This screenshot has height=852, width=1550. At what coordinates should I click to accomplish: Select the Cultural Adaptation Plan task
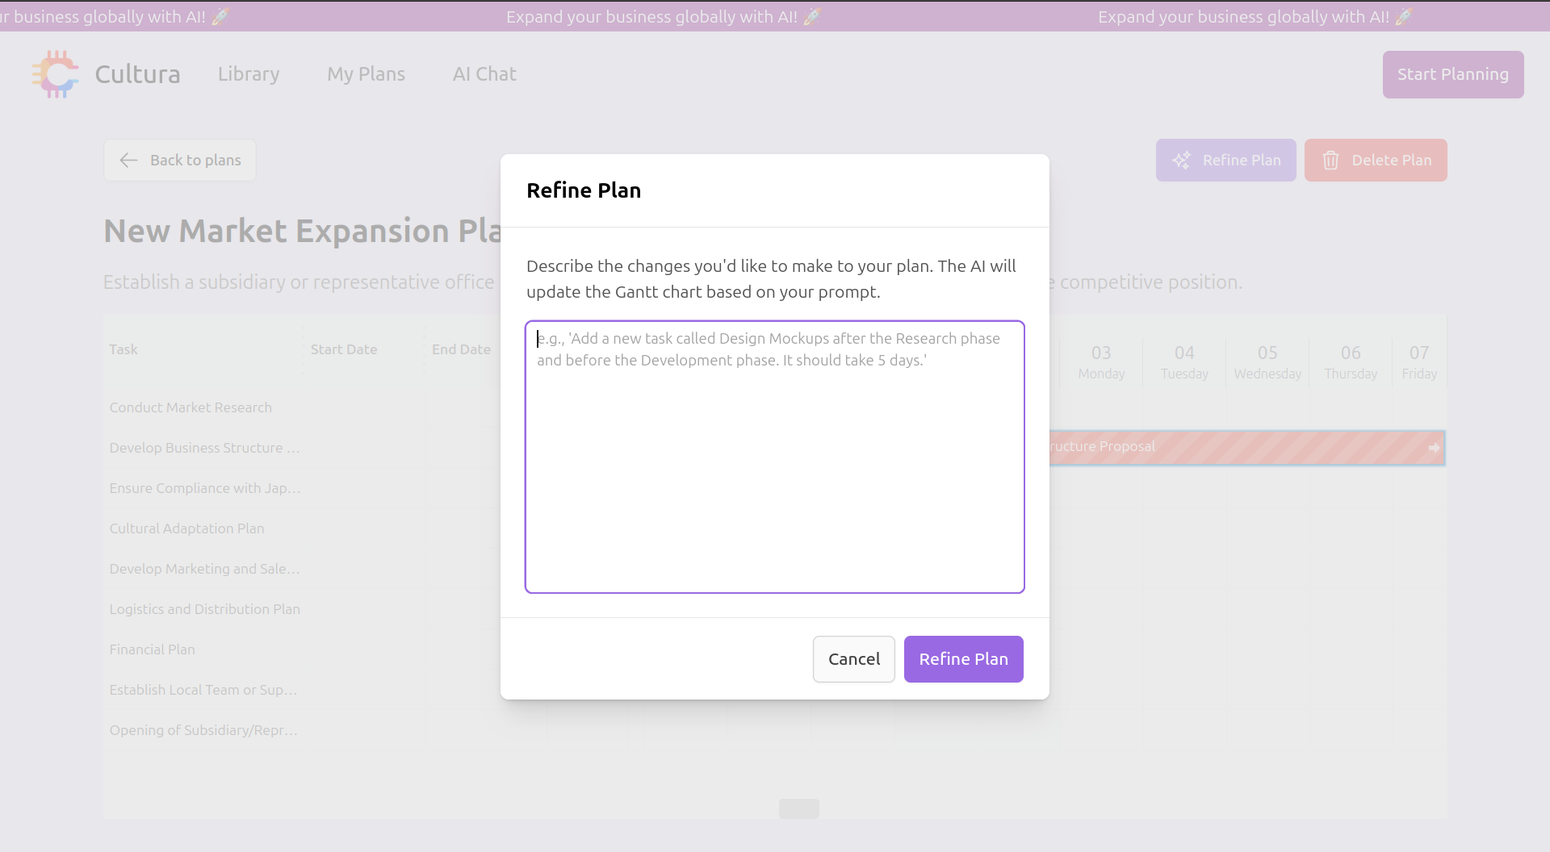(x=186, y=528)
